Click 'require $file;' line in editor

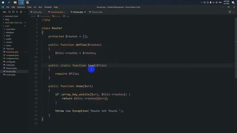(x=67, y=74)
